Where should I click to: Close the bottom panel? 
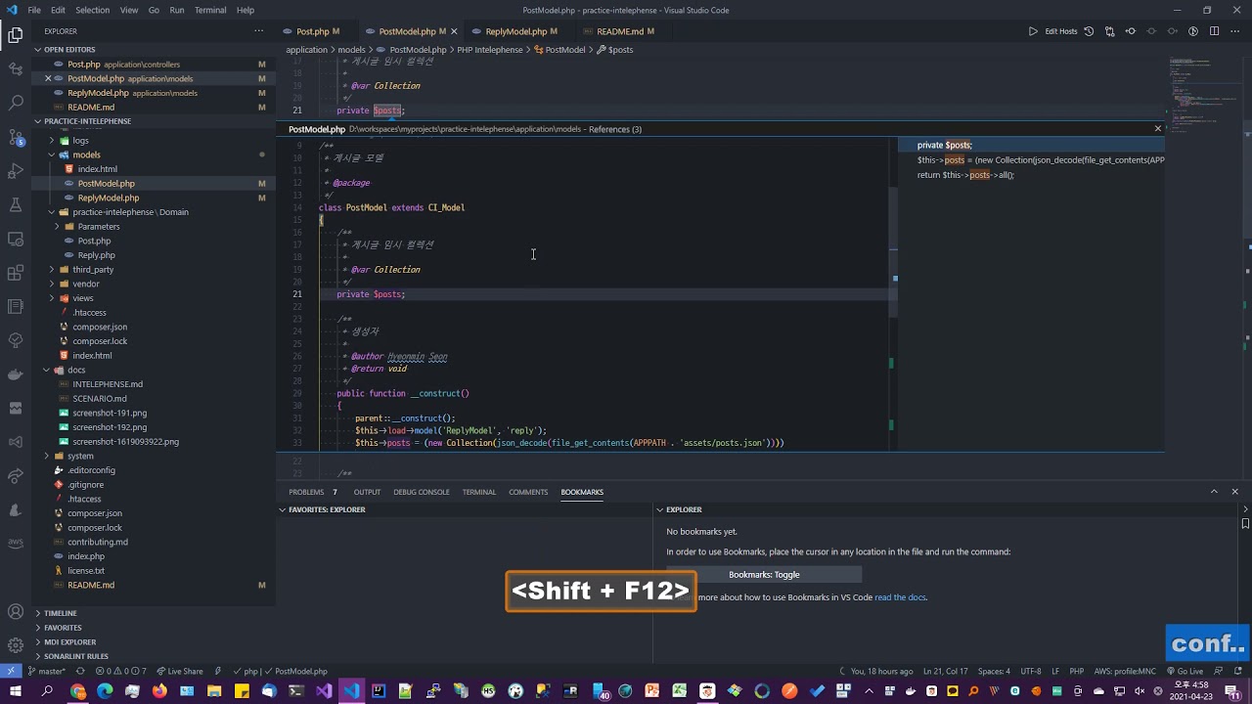click(1234, 492)
